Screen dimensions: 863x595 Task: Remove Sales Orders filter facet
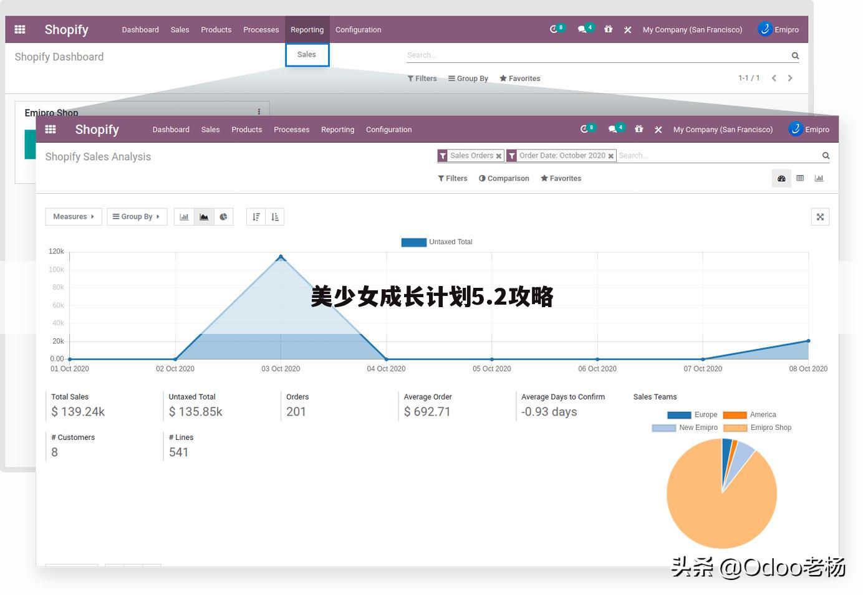coord(499,156)
